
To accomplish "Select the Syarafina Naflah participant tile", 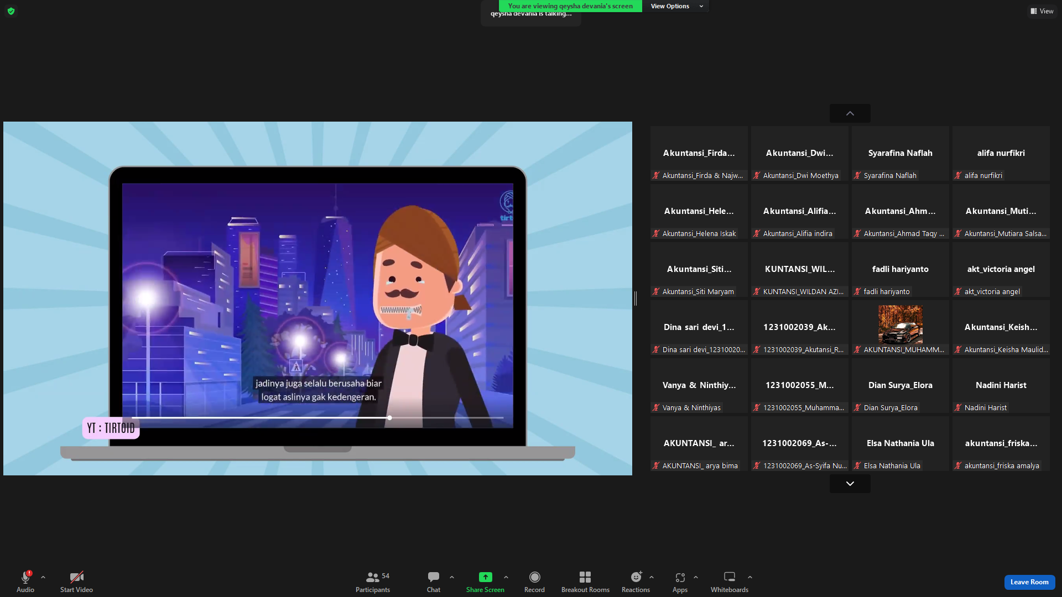I will click(900, 153).
